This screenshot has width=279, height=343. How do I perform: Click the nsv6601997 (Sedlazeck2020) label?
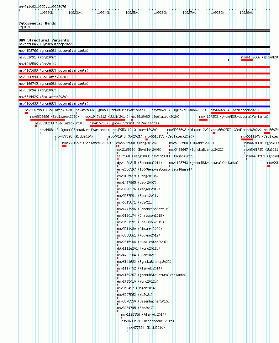pyautogui.click(x=87, y=143)
